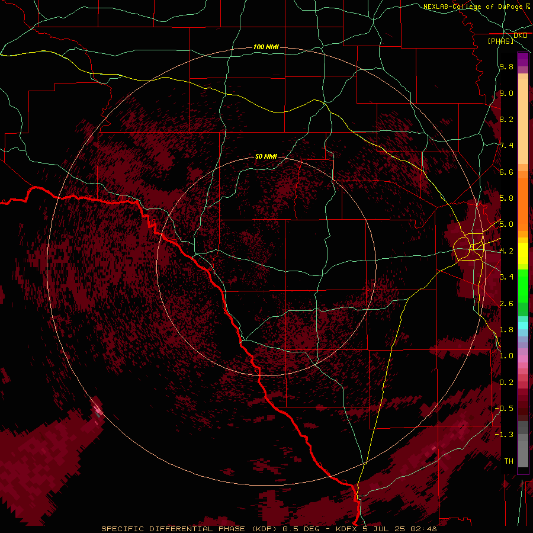The image size is (533, 533).
Task: Click the -0.5 value on the scale
Action: click(x=504, y=408)
